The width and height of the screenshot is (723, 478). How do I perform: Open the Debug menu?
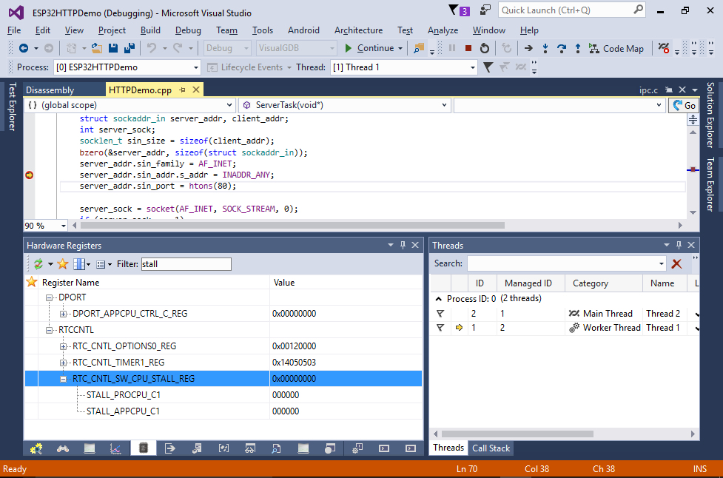pos(188,30)
